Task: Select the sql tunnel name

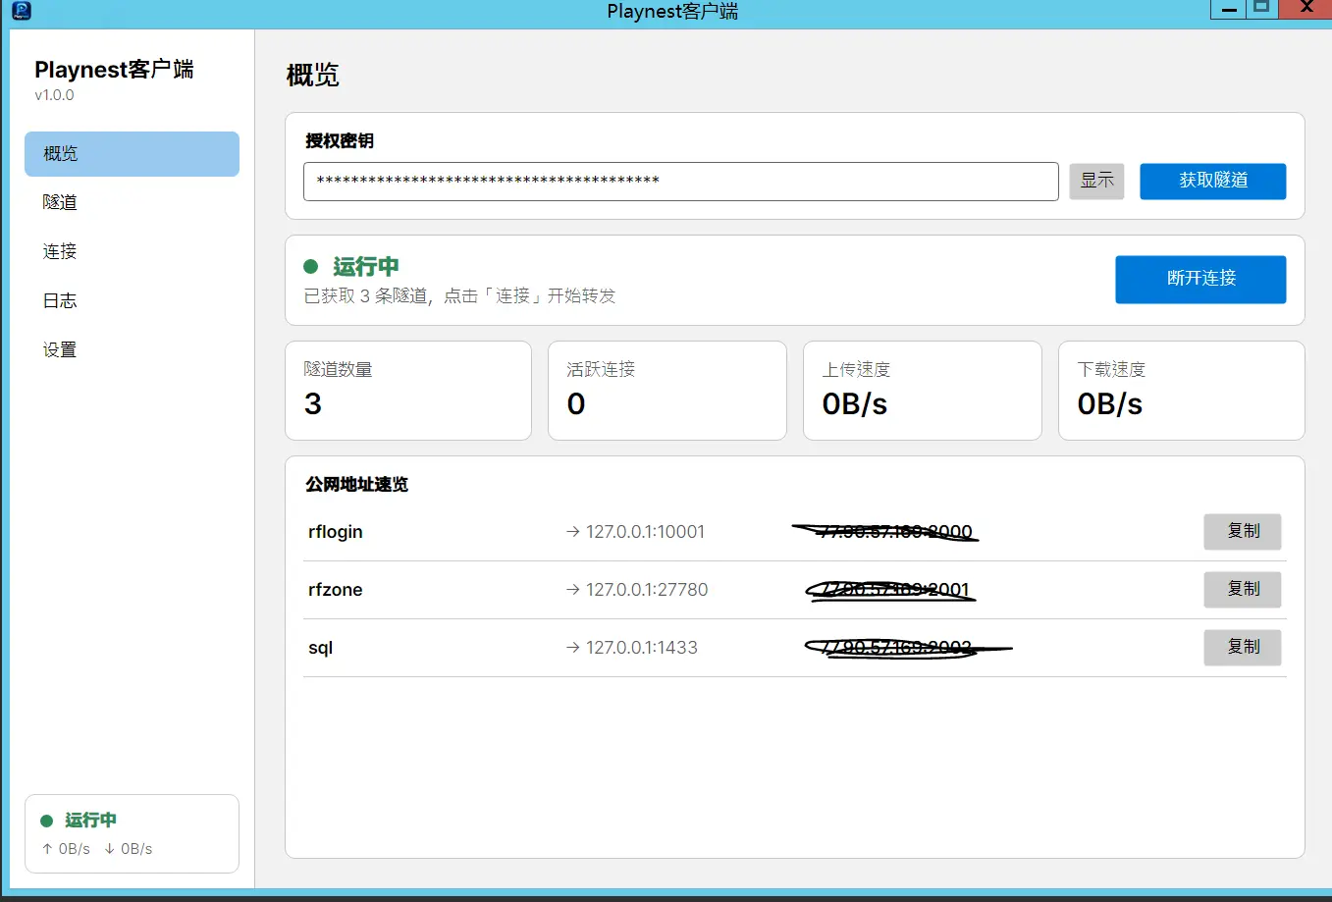Action: pyautogui.click(x=321, y=648)
